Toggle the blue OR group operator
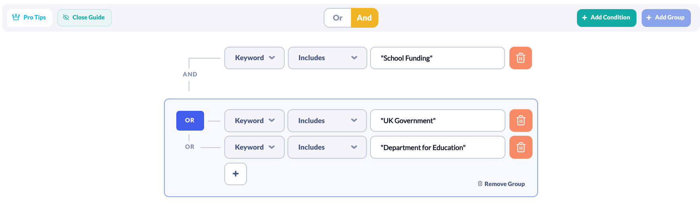 point(190,120)
